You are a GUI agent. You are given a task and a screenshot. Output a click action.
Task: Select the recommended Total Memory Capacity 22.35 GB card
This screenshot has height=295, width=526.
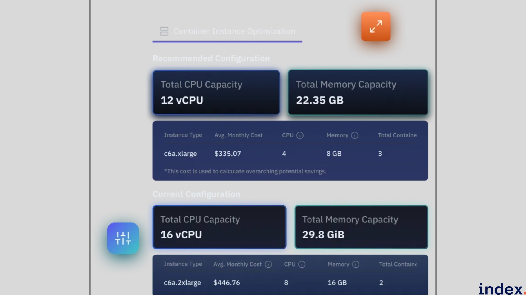tap(358, 92)
